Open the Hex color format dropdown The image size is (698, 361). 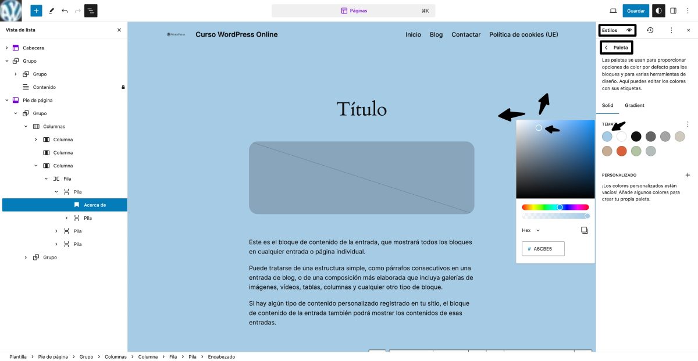click(x=531, y=230)
